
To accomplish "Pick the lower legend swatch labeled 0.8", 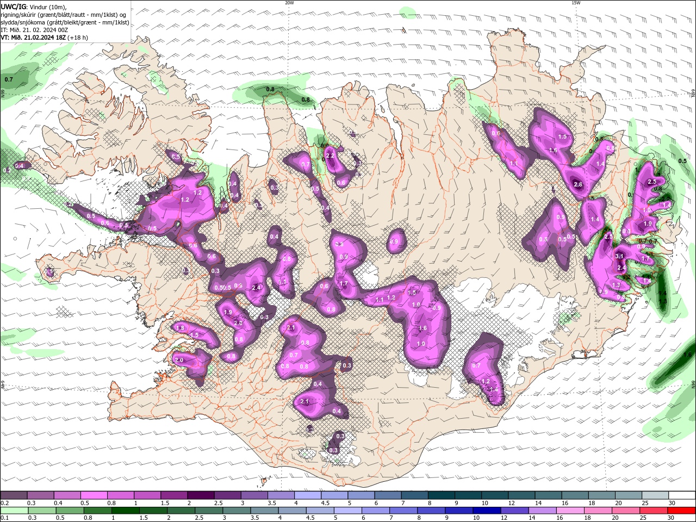I will coord(97,511).
